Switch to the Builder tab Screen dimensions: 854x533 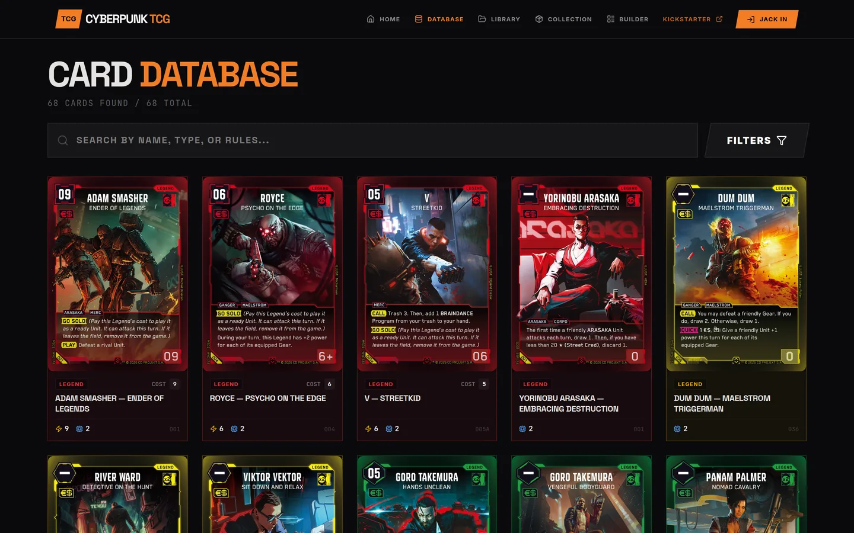627,19
